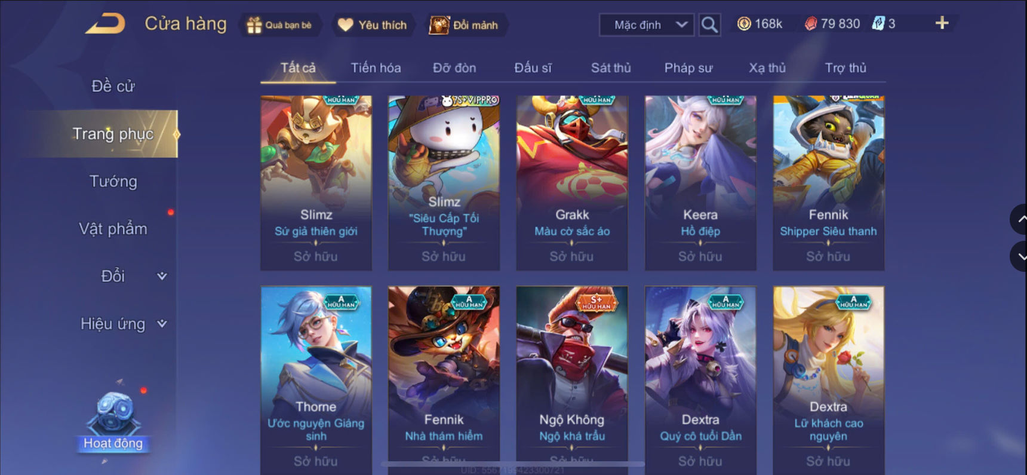
Task: Switch to the Sát thủ tab
Action: pyautogui.click(x=611, y=68)
